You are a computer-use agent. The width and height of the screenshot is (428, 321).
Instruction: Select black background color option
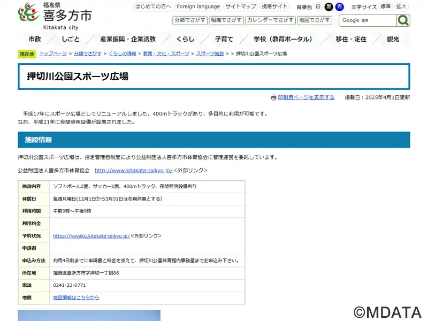point(329,7)
